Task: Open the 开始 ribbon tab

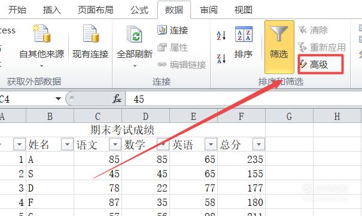Action: pos(17,10)
